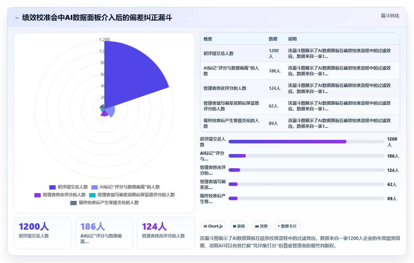
Task: Click the 初评提交总人数 progress bar
Action: 306,142
